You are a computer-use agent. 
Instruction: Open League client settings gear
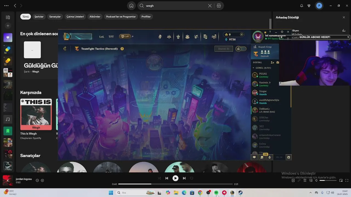[282, 32]
